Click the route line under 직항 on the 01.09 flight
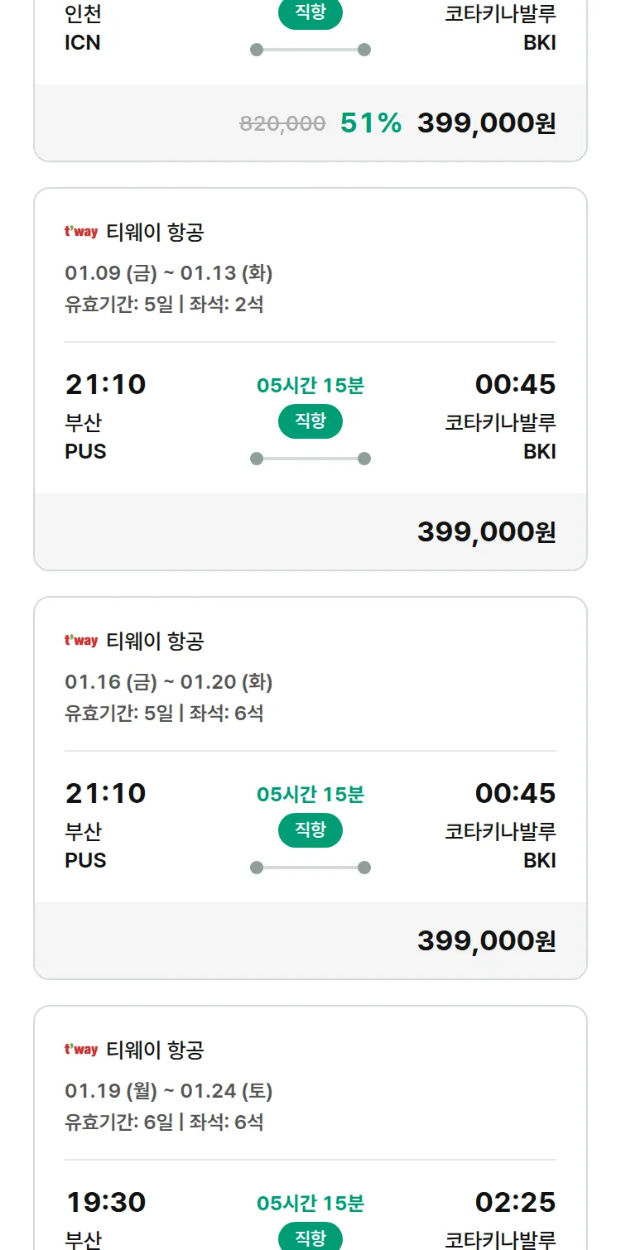Viewport: 621px width, 1250px height. (x=310, y=459)
